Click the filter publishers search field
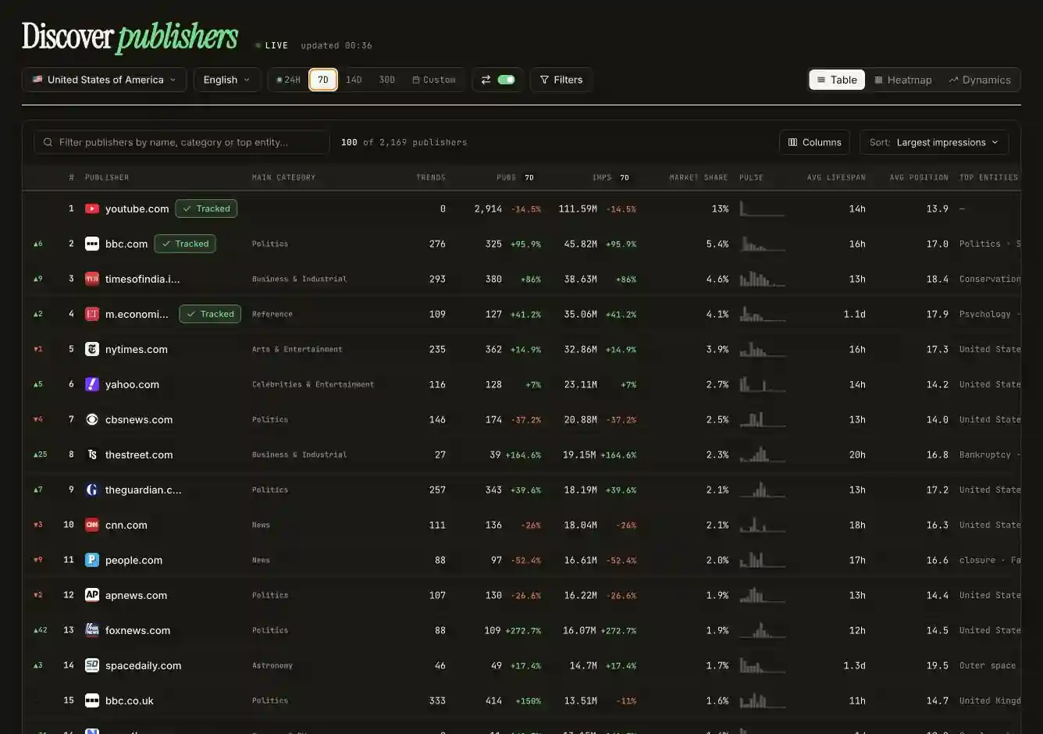The image size is (1043, 734). [182, 142]
